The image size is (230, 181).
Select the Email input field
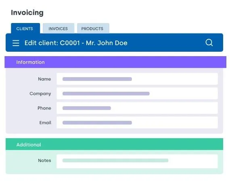pyautogui.click(x=137, y=123)
